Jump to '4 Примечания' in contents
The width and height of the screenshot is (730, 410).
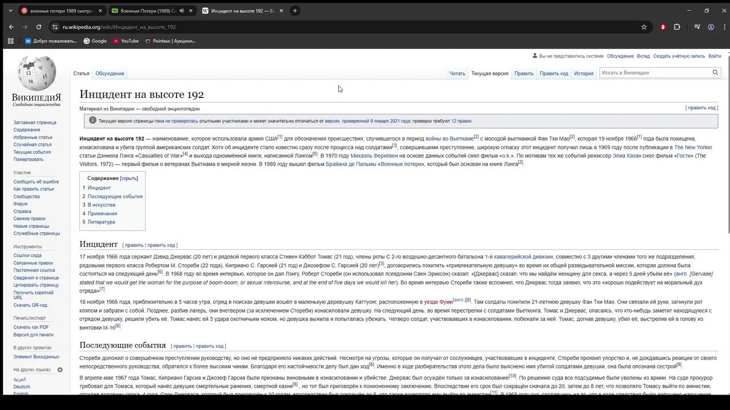(99, 214)
